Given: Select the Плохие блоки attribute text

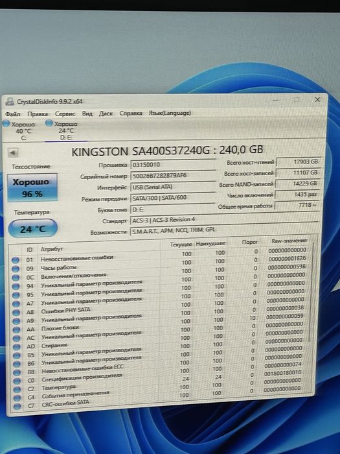Looking at the screenshot, I should 60,328.
